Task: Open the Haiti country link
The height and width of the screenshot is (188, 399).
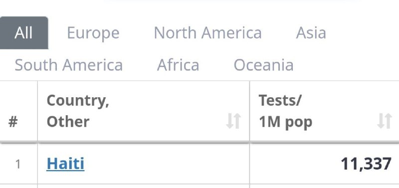Action: (65, 164)
